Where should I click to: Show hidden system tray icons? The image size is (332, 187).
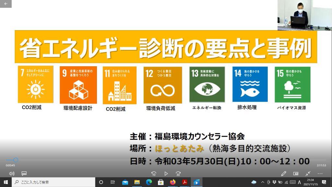(x=263, y=182)
